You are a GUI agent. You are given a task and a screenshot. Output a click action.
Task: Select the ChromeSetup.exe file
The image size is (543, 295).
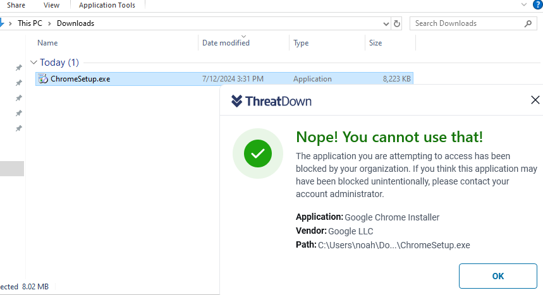[x=224, y=79]
